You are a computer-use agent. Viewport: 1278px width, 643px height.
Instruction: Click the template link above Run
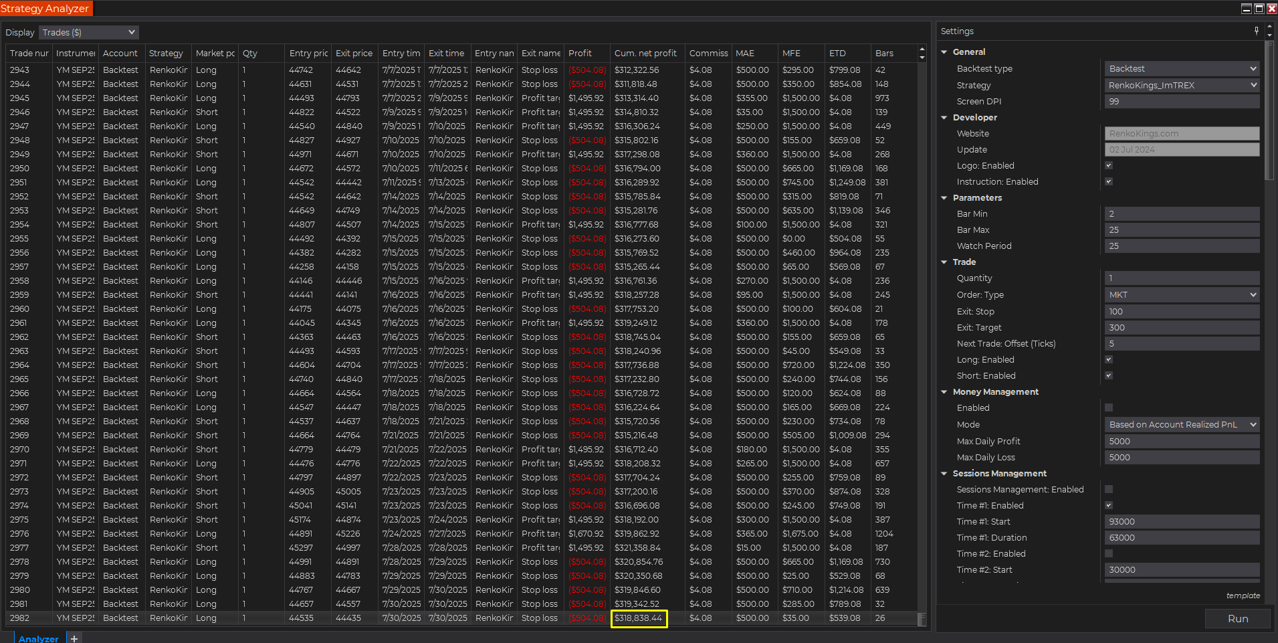[x=1243, y=595]
